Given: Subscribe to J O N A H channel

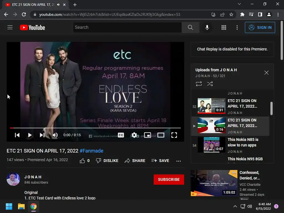Looking at the screenshot, I should (169, 179).
